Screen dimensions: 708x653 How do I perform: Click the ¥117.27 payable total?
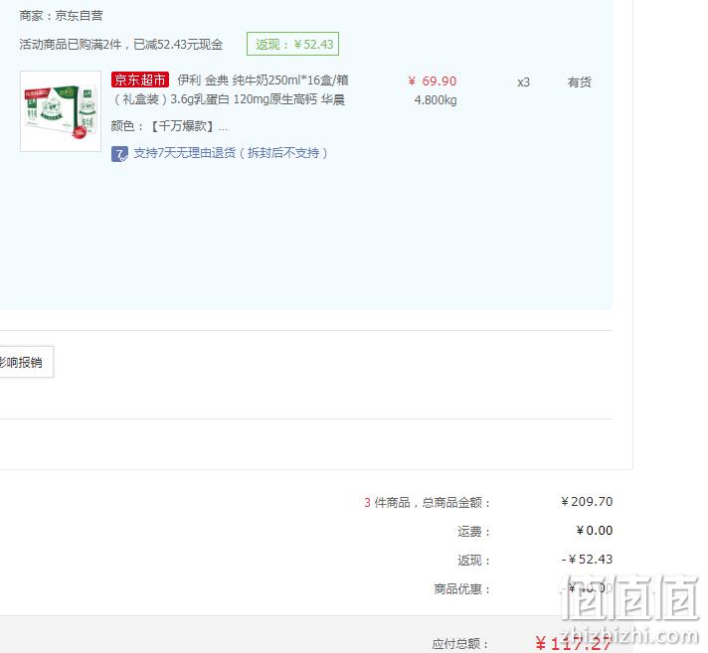[x=573, y=644]
